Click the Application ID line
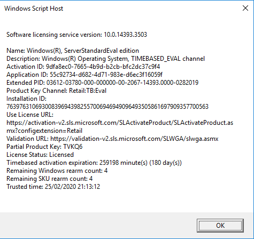The image size is (254, 239). pos(84,75)
